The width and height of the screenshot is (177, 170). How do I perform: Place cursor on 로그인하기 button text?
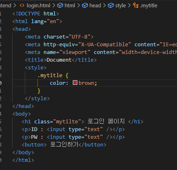coord(64,144)
